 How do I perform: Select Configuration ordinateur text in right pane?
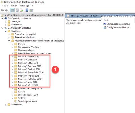[118, 24]
